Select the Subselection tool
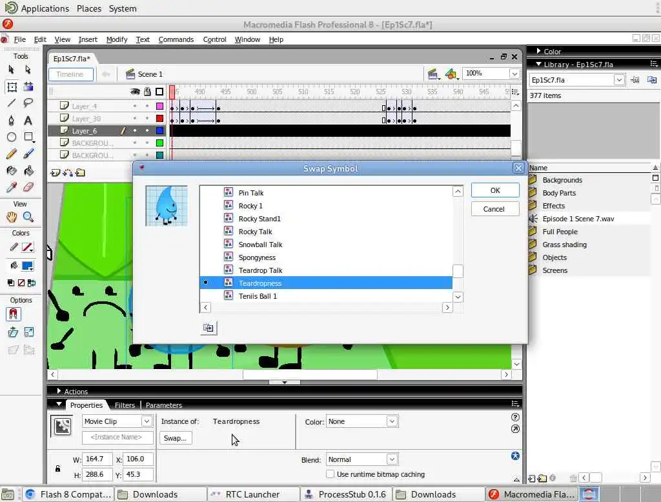The height and width of the screenshot is (502, 661). pos(28,70)
